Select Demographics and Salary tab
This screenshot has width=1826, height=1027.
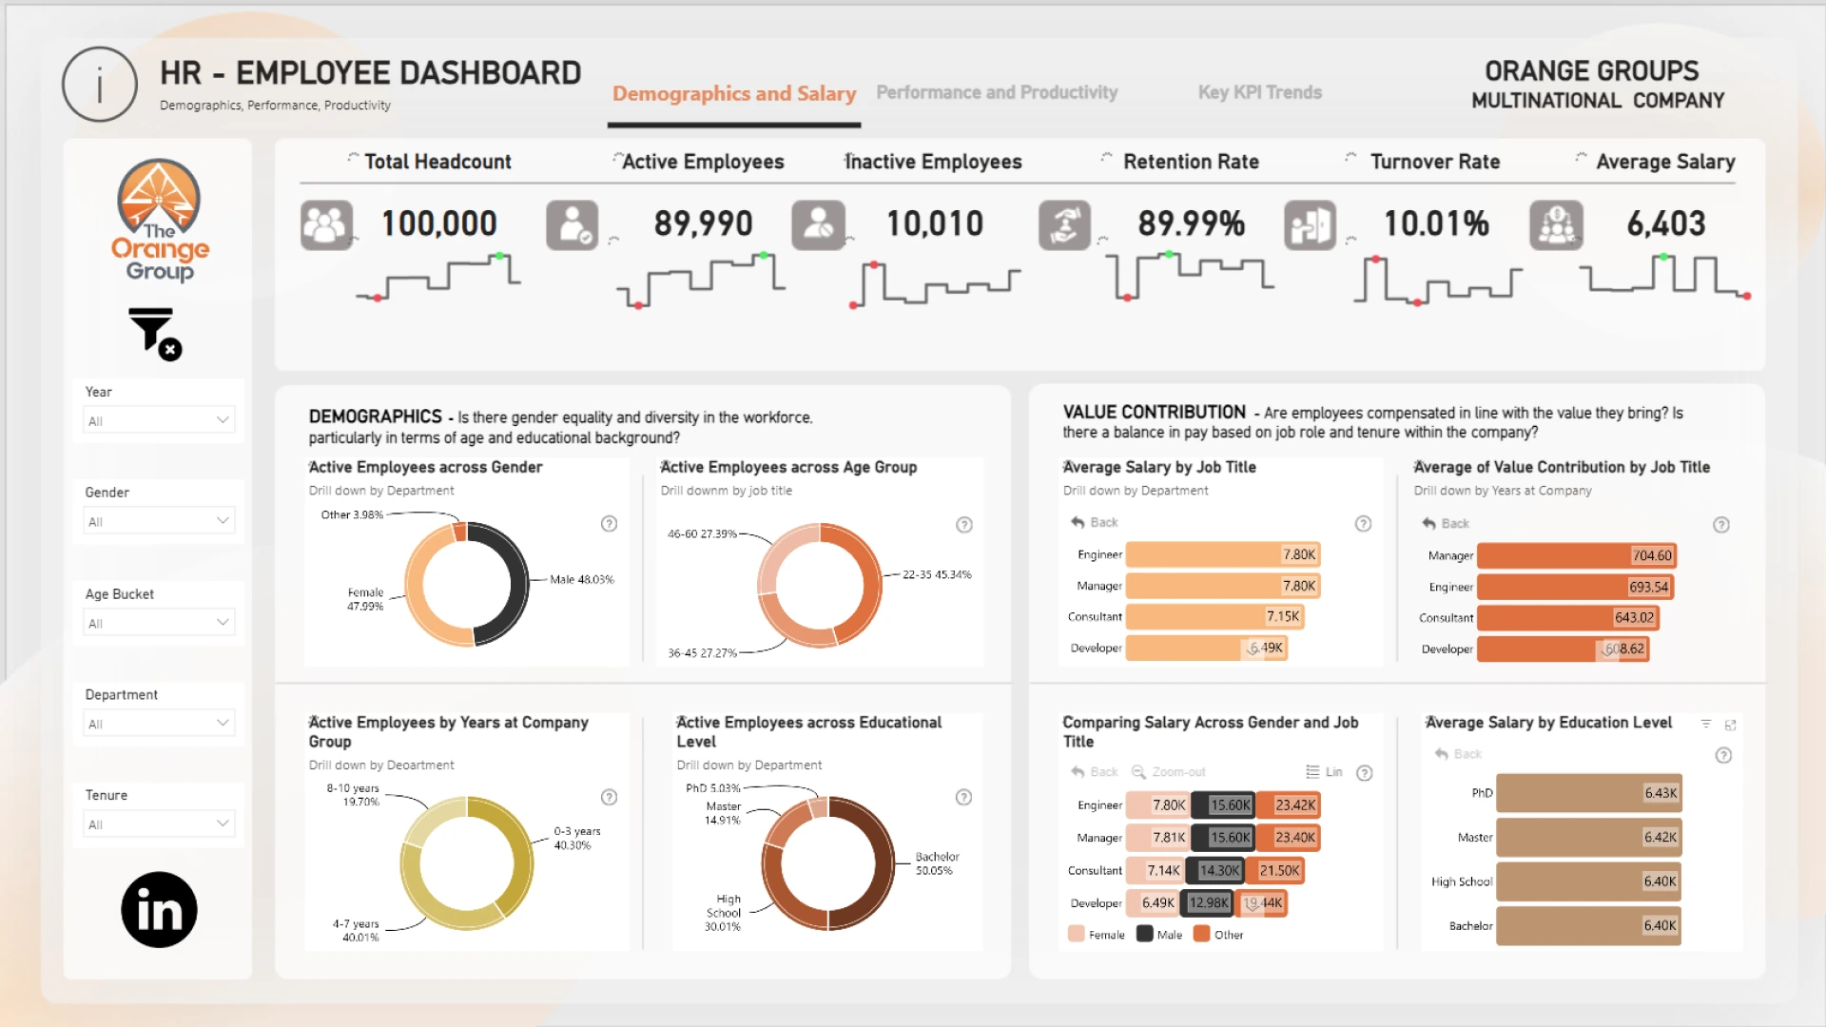(734, 93)
